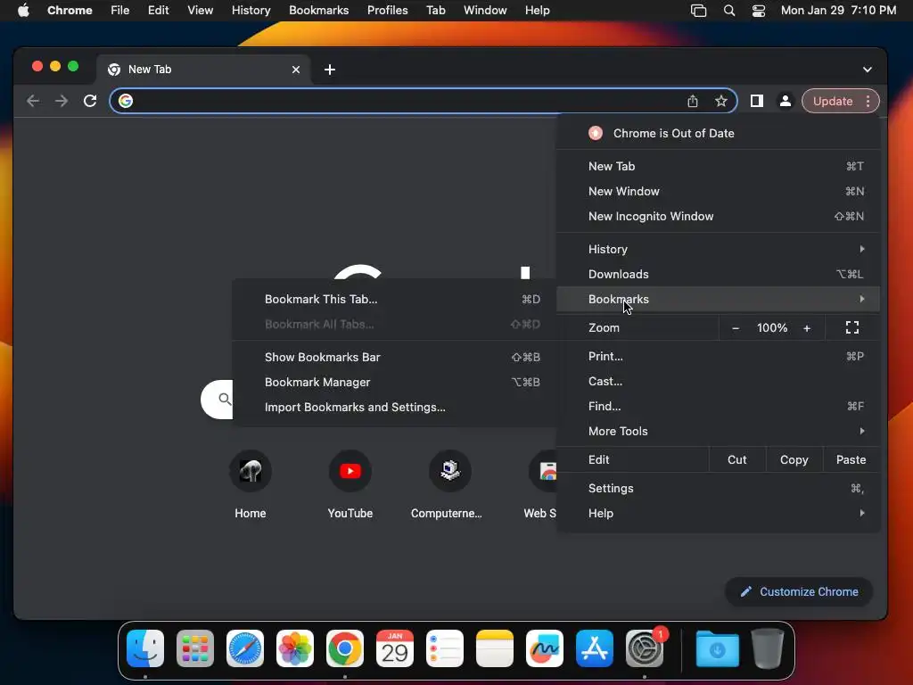Click the back navigation arrow
Image resolution: width=913 pixels, height=685 pixels.
(x=33, y=101)
